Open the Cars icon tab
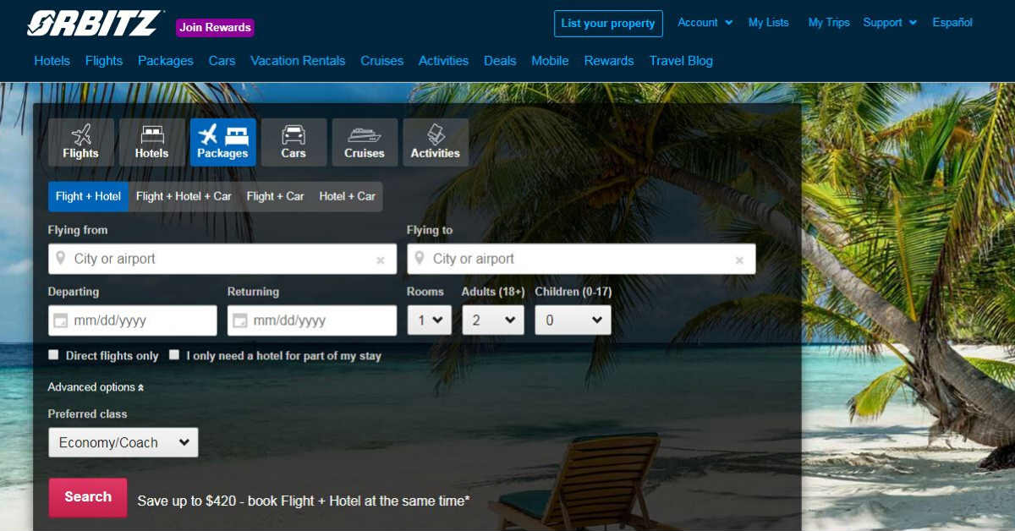Screen dimensions: 1015x531 [x=294, y=142]
